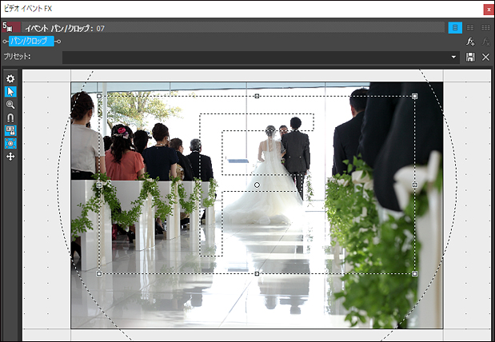
Task: Click bottom-middle crop edge handle
Action: [257, 273]
